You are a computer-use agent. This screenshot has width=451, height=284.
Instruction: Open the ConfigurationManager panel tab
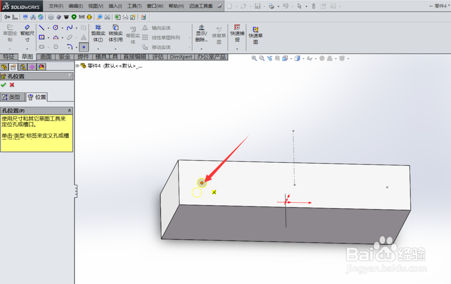point(23,67)
